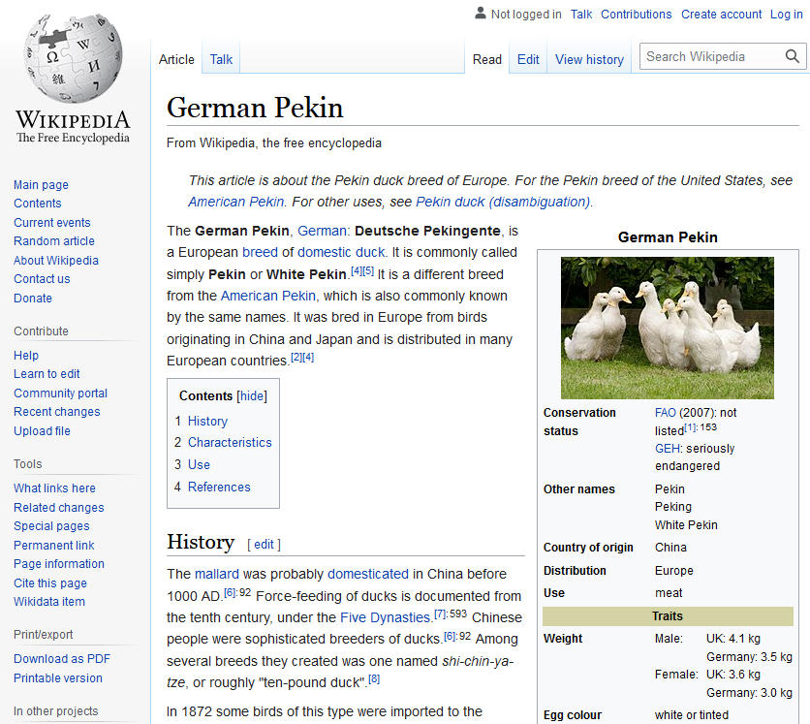Viewport: 810px width, 724px height.
Task: Open the Random article sidebar link
Action: [x=54, y=241]
